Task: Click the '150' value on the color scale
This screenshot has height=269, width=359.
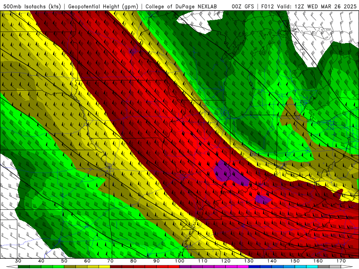Action: coord(295,261)
